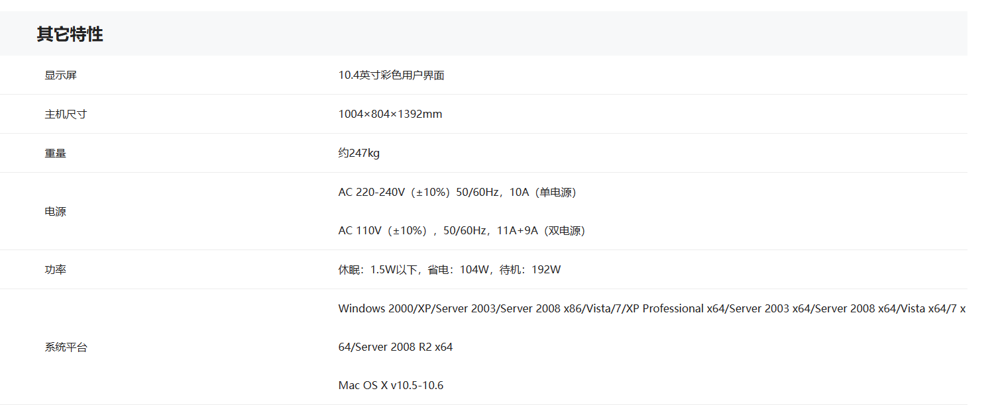Select the 系统平台 row label
990x405 pixels.
66,347
